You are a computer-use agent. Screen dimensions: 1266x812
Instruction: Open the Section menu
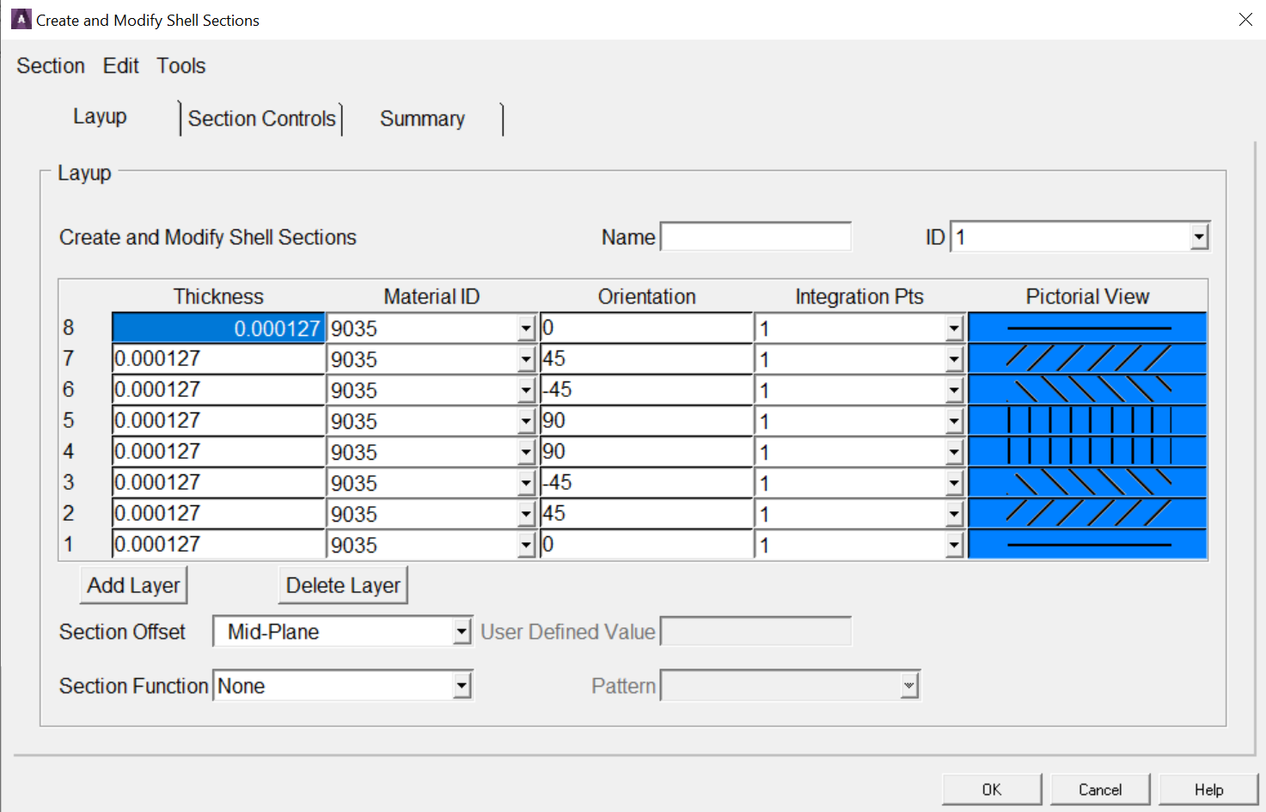click(50, 65)
